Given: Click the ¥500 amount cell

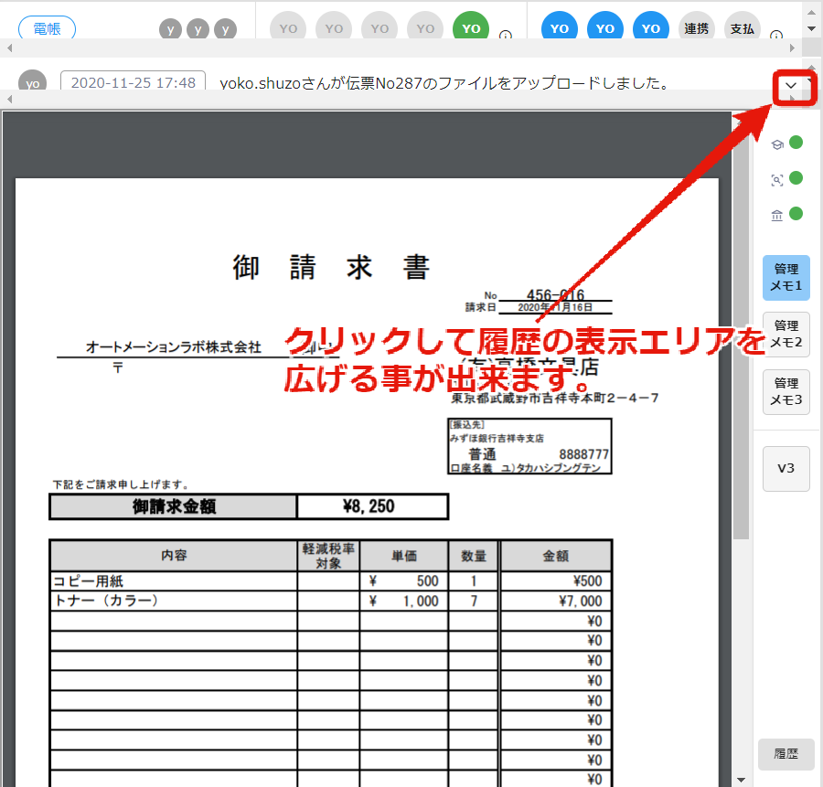Looking at the screenshot, I should (x=556, y=581).
